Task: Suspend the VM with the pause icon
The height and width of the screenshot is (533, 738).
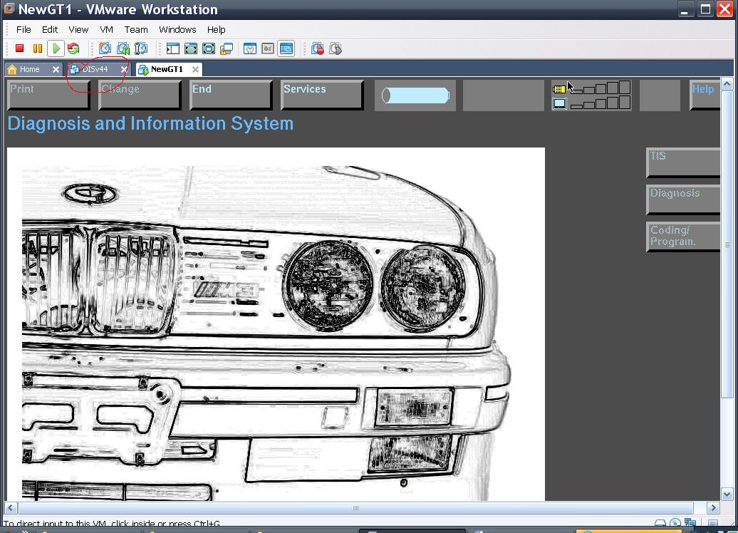Action: (38, 48)
